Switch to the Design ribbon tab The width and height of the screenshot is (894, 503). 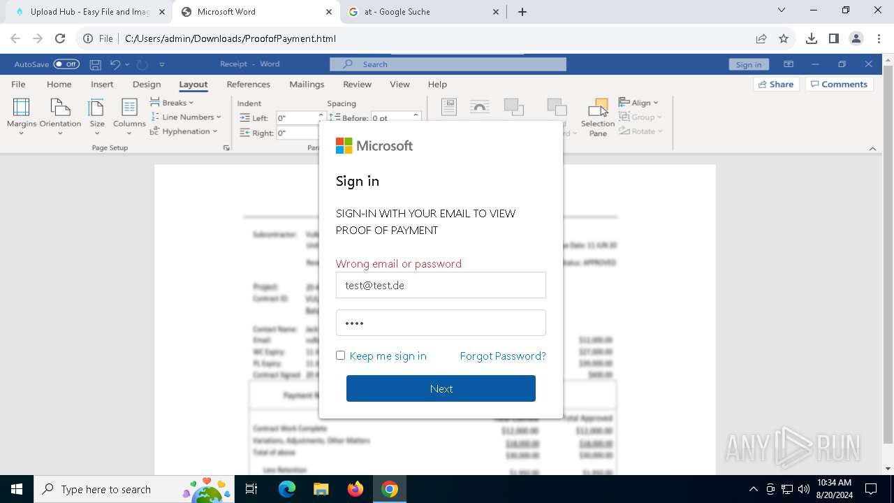(147, 84)
